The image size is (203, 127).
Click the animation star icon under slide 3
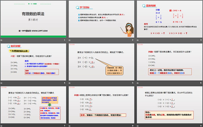coord(138,40)
